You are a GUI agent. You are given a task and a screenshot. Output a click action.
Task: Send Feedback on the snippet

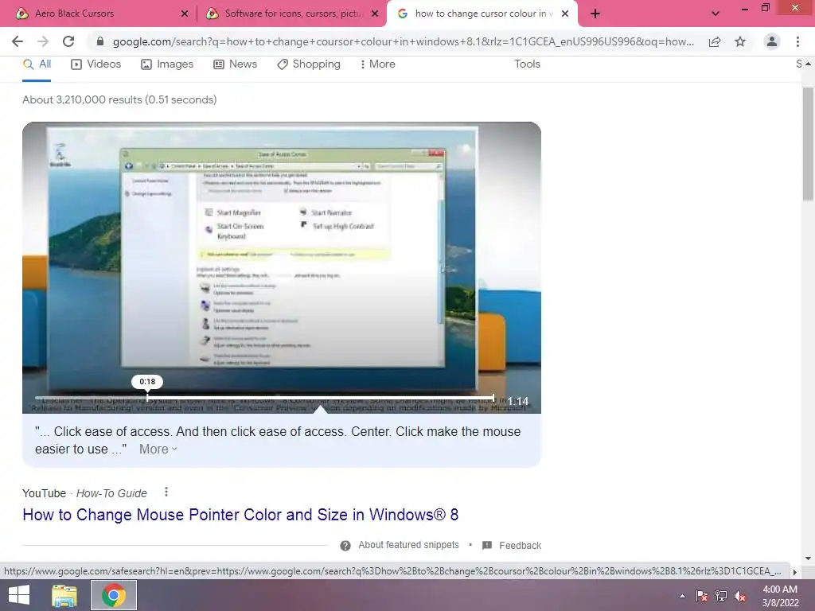pos(520,546)
